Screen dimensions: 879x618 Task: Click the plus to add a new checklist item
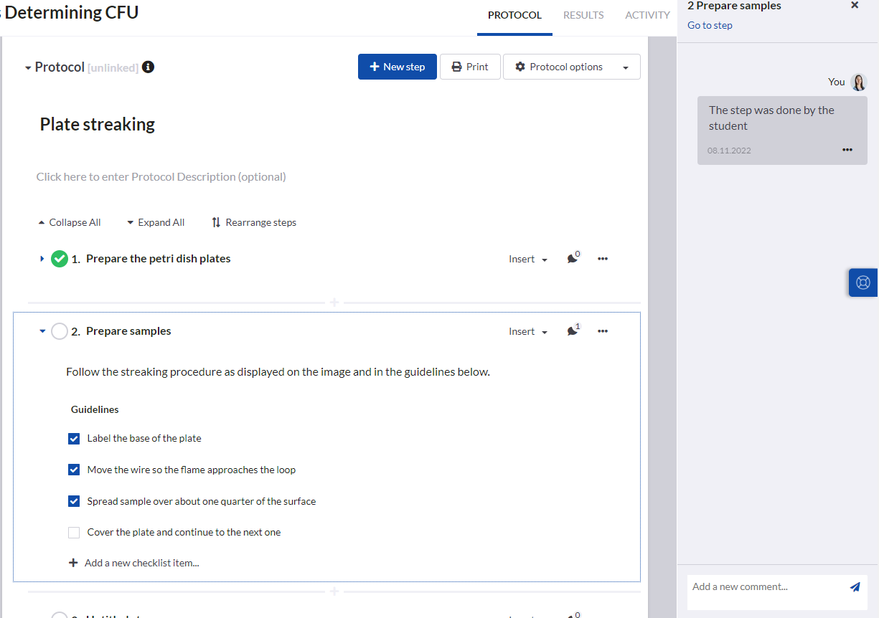[x=73, y=562]
